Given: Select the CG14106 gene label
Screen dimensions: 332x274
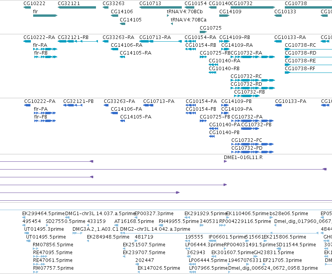Looking at the screenshot, I should click(x=122, y=11).
